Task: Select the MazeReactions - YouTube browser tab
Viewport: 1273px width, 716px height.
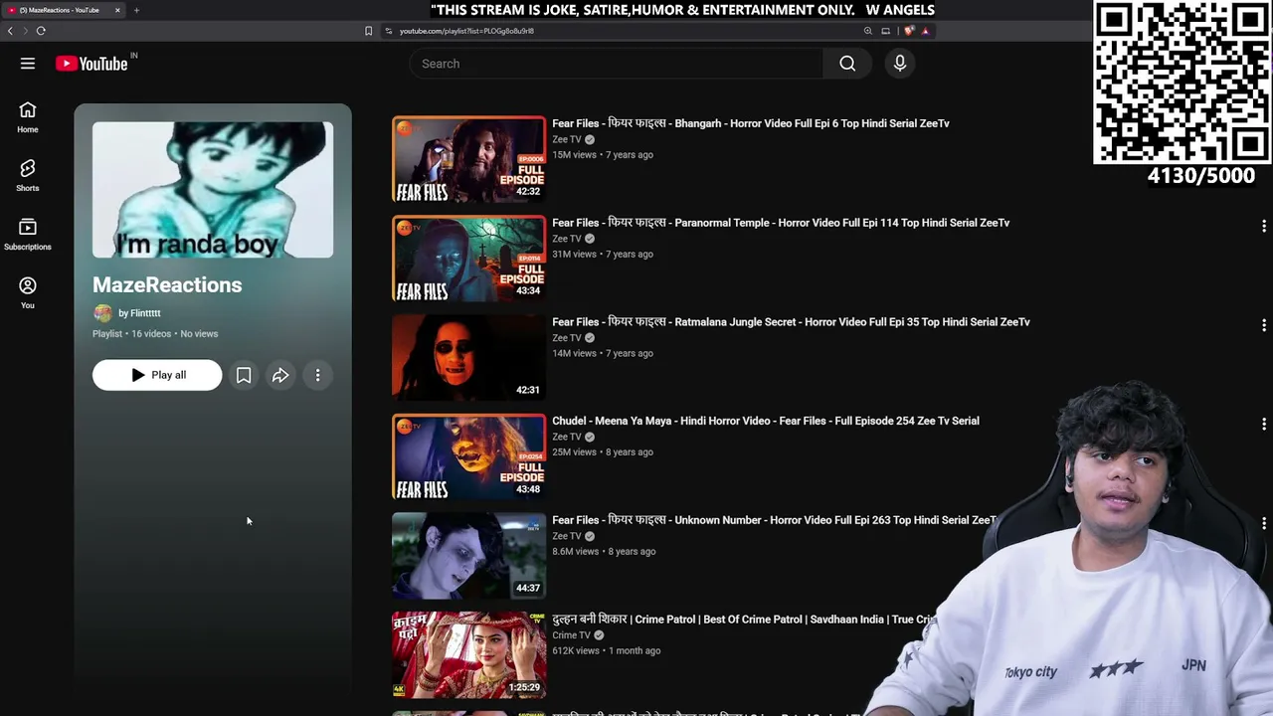Action: click(x=64, y=10)
